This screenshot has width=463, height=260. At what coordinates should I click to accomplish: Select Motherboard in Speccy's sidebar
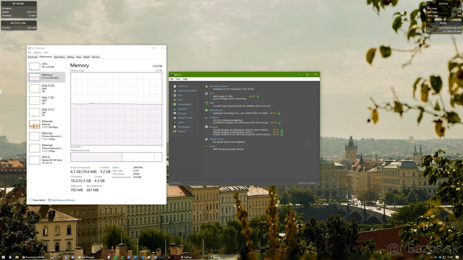pos(184,104)
